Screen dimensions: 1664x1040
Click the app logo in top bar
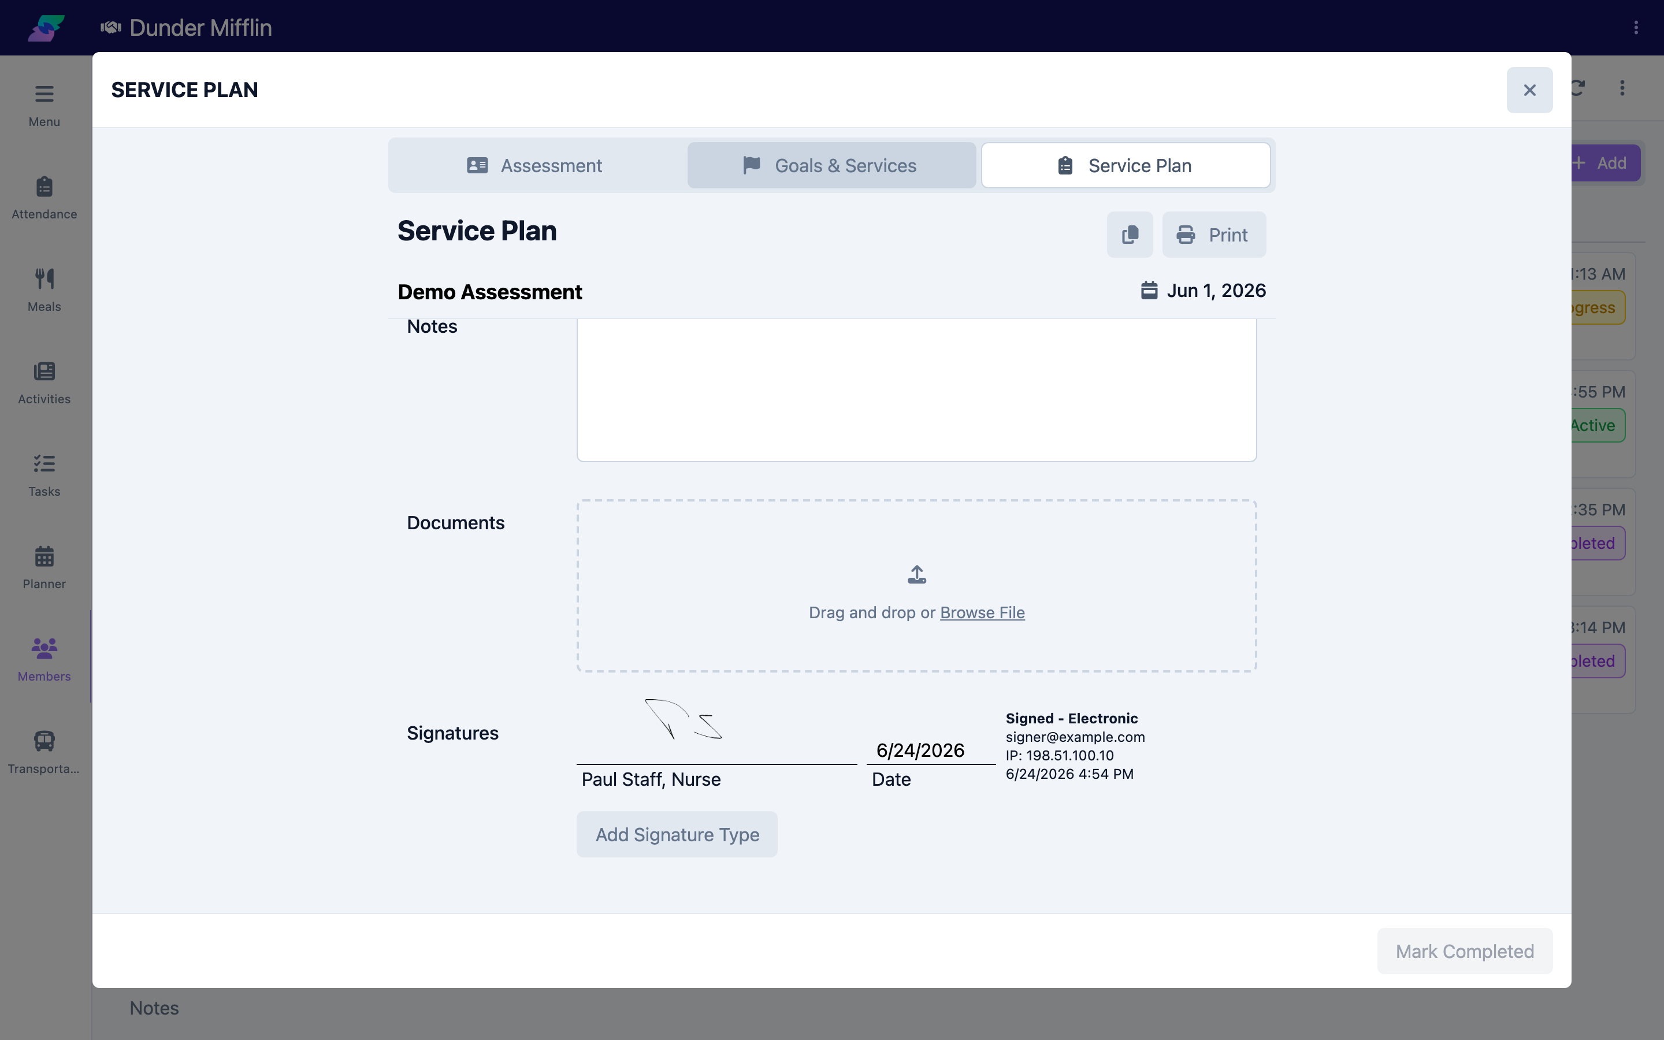[x=46, y=28]
